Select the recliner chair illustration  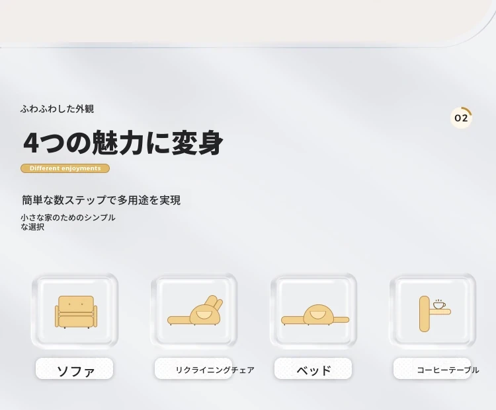(x=194, y=312)
